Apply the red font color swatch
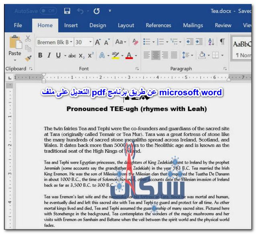Viewport: 256px width, 234px height. [129, 55]
